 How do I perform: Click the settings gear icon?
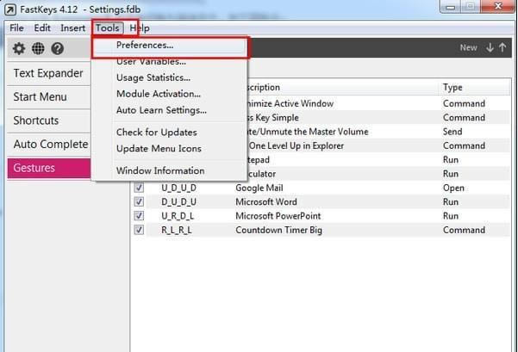click(19, 49)
